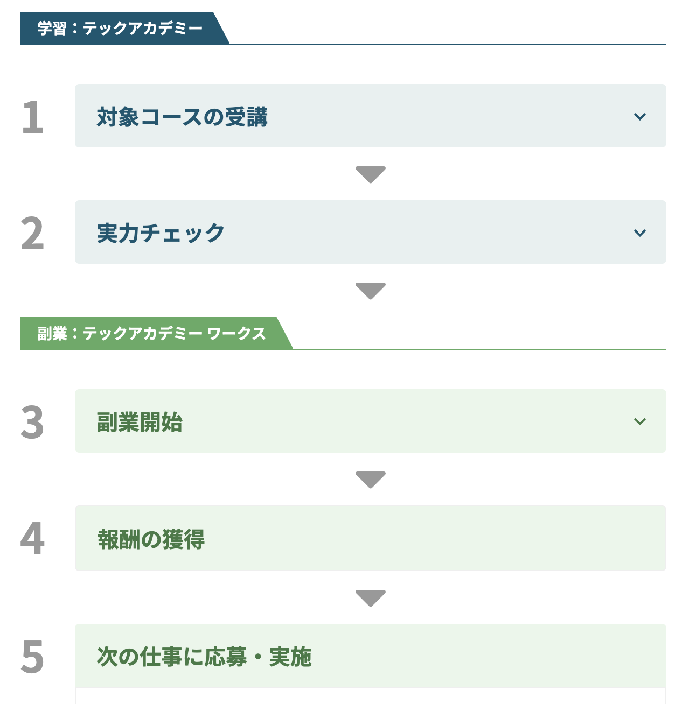The height and width of the screenshot is (704, 696).
Task: Click the step number 1 icon
Action: 32,117
